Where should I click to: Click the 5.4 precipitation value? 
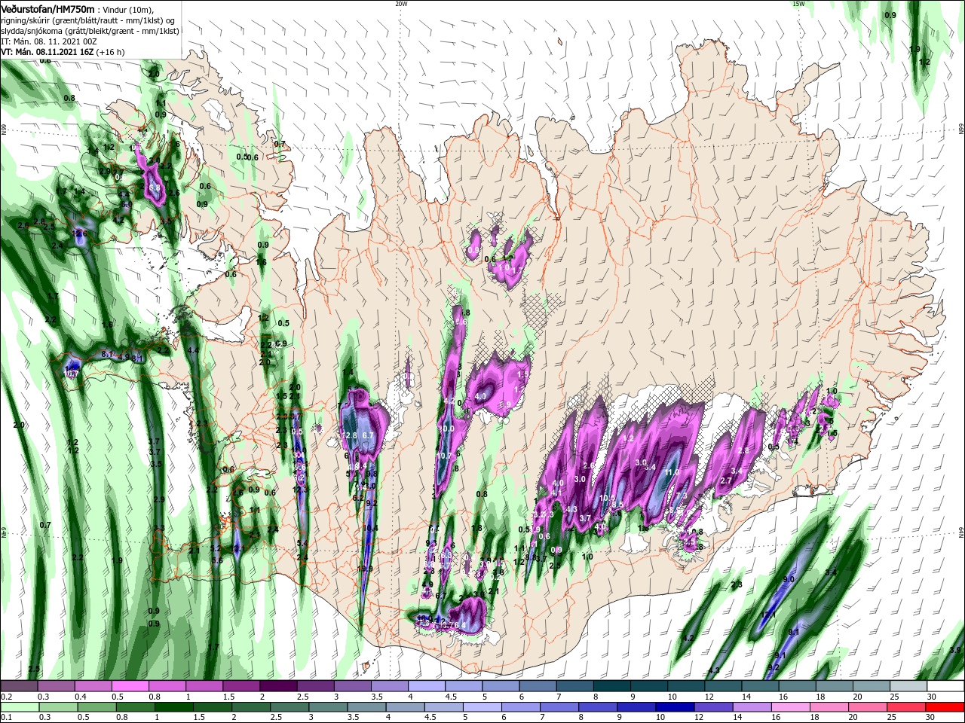(x=302, y=543)
